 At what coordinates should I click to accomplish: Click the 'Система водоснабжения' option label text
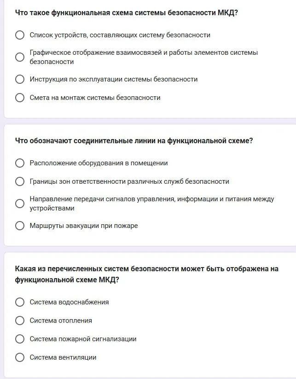click(x=69, y=302)
